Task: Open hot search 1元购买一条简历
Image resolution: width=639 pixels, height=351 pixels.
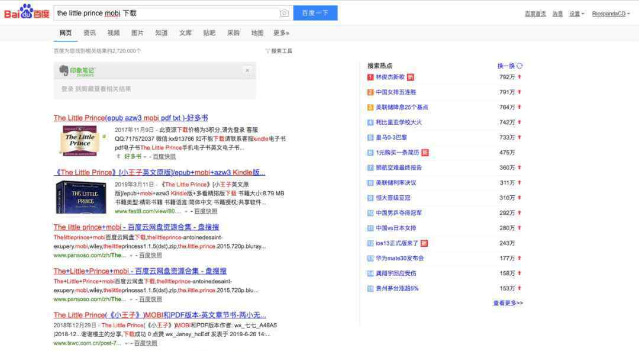Action: click(x=398, y=153)
